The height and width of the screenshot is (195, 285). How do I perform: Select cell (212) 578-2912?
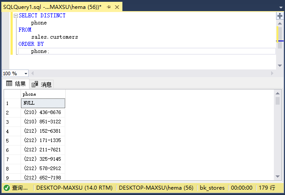click(x=43, y=169)
